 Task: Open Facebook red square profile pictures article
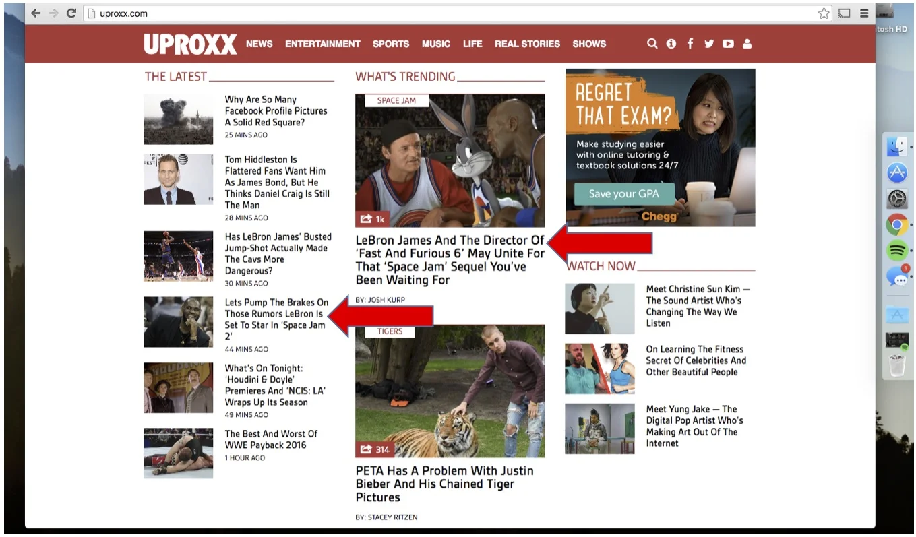pyautogui.click(x=276, y=111)
